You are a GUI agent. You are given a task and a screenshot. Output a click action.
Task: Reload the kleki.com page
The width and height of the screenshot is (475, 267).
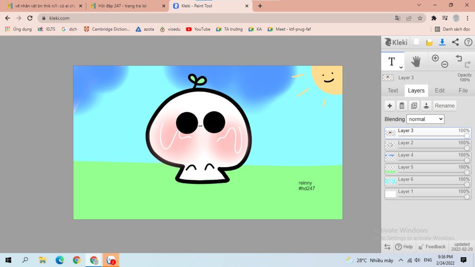pyautogui.click(x=30, y=18)
